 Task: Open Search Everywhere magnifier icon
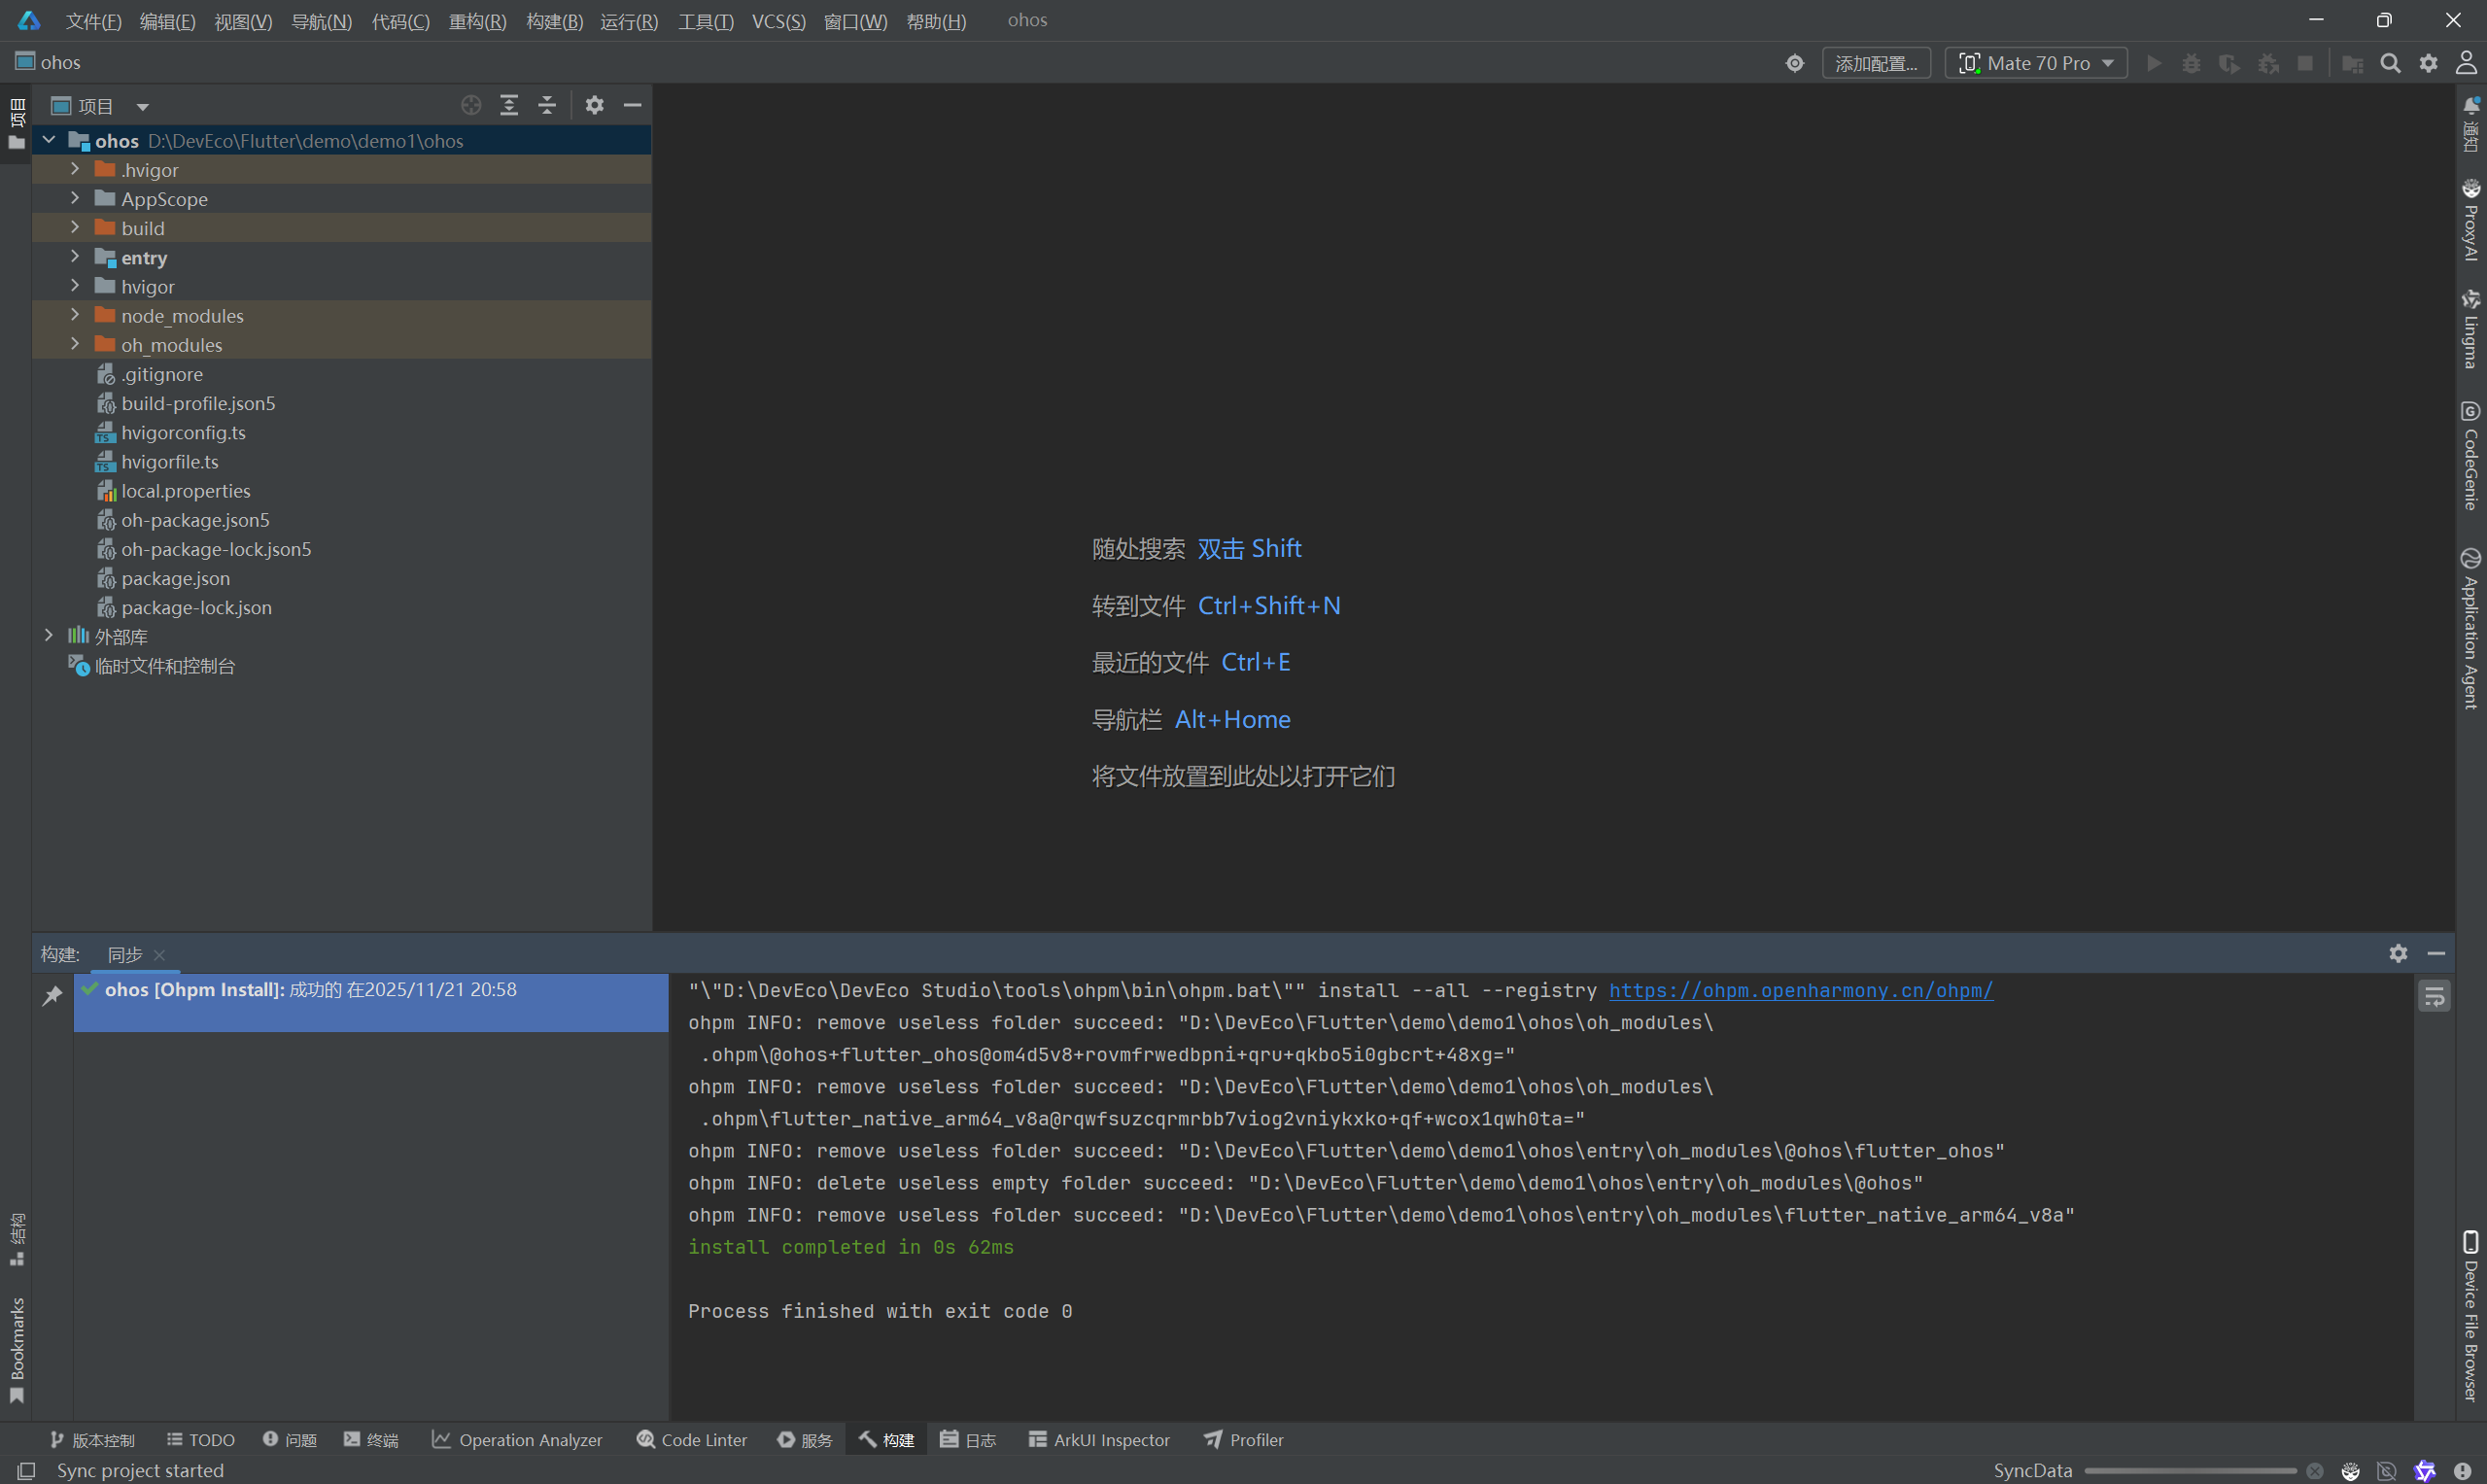click(x=2390, y=63)
